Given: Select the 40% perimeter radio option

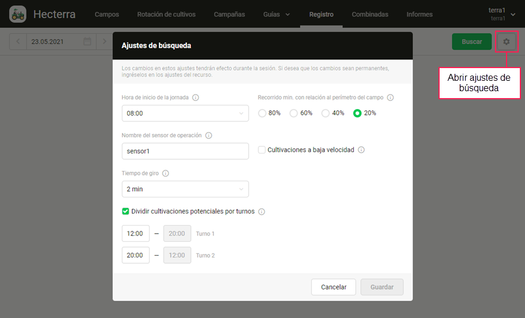Looking at the screenshot, I should pyautogui.click(x=326, y=113).
